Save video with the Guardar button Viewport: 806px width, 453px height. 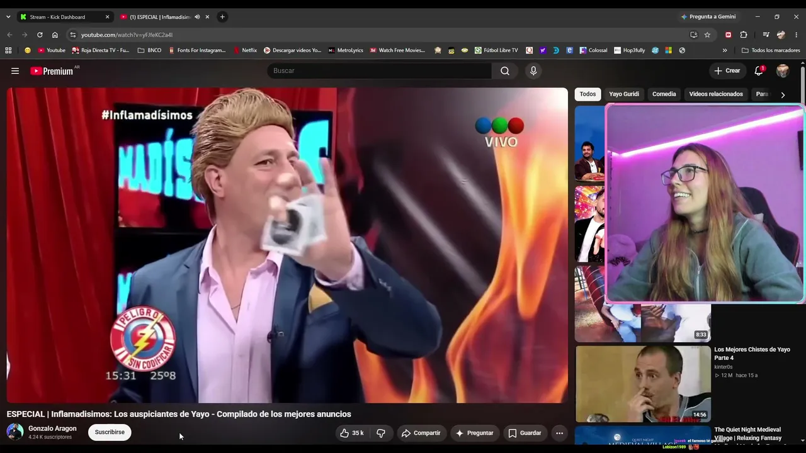click(525, 433)
